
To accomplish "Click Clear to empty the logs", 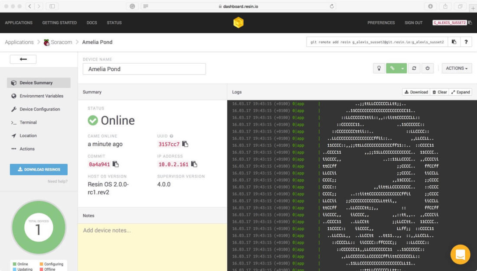I will pos(440,92).
